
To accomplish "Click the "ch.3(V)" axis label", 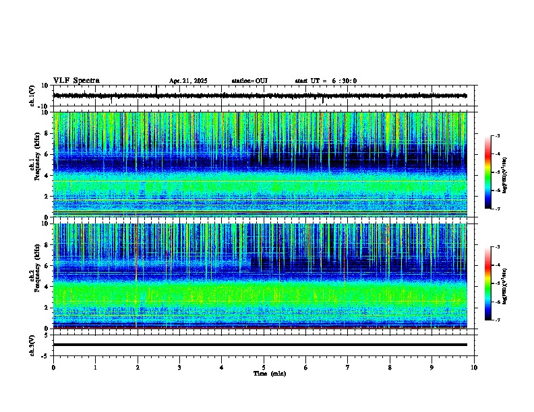I will (32, 345).
